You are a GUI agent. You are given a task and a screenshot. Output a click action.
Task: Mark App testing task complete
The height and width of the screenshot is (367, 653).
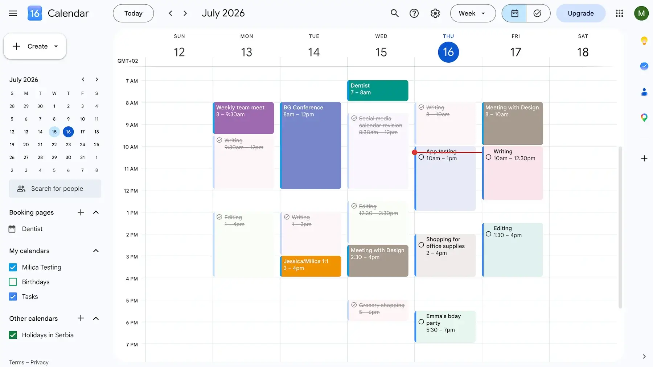click(x=421, y=157)
